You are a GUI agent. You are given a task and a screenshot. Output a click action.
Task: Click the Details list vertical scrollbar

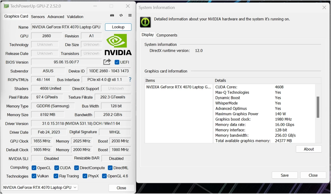click(318, 107)
